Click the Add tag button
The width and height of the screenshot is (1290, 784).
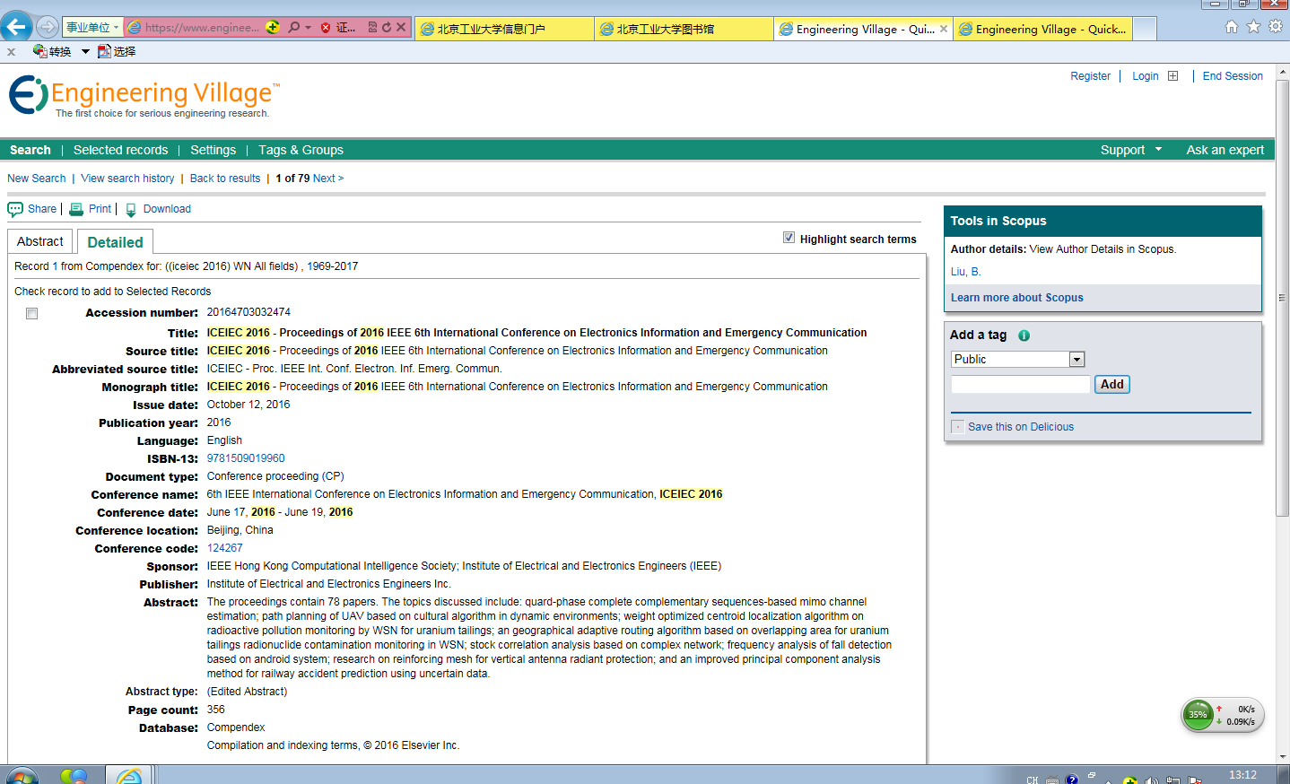1111,384
